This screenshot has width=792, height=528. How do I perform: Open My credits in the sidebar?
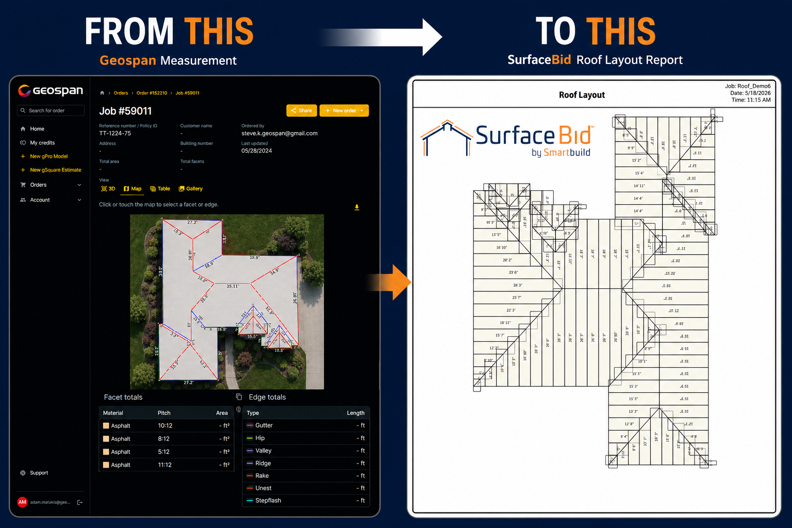[42, 143]
